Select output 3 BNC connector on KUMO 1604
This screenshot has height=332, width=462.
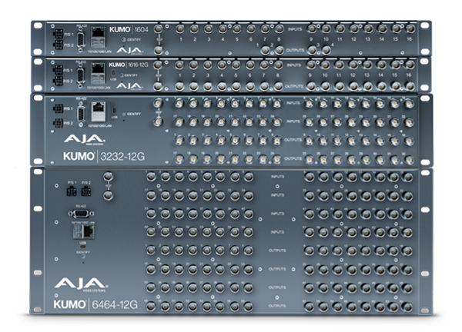312,51
